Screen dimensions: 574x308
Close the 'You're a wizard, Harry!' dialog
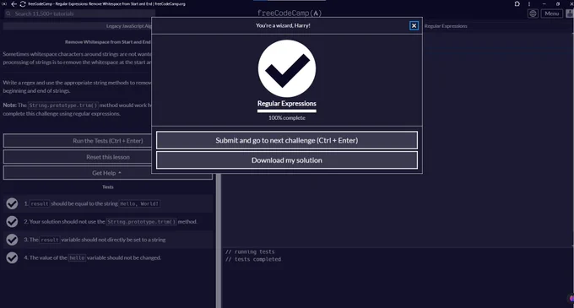[x=414, y=25]
